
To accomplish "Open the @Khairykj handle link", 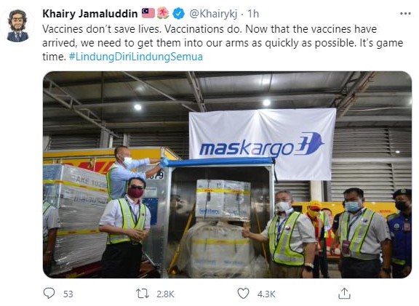I will [x=213, y=14].
